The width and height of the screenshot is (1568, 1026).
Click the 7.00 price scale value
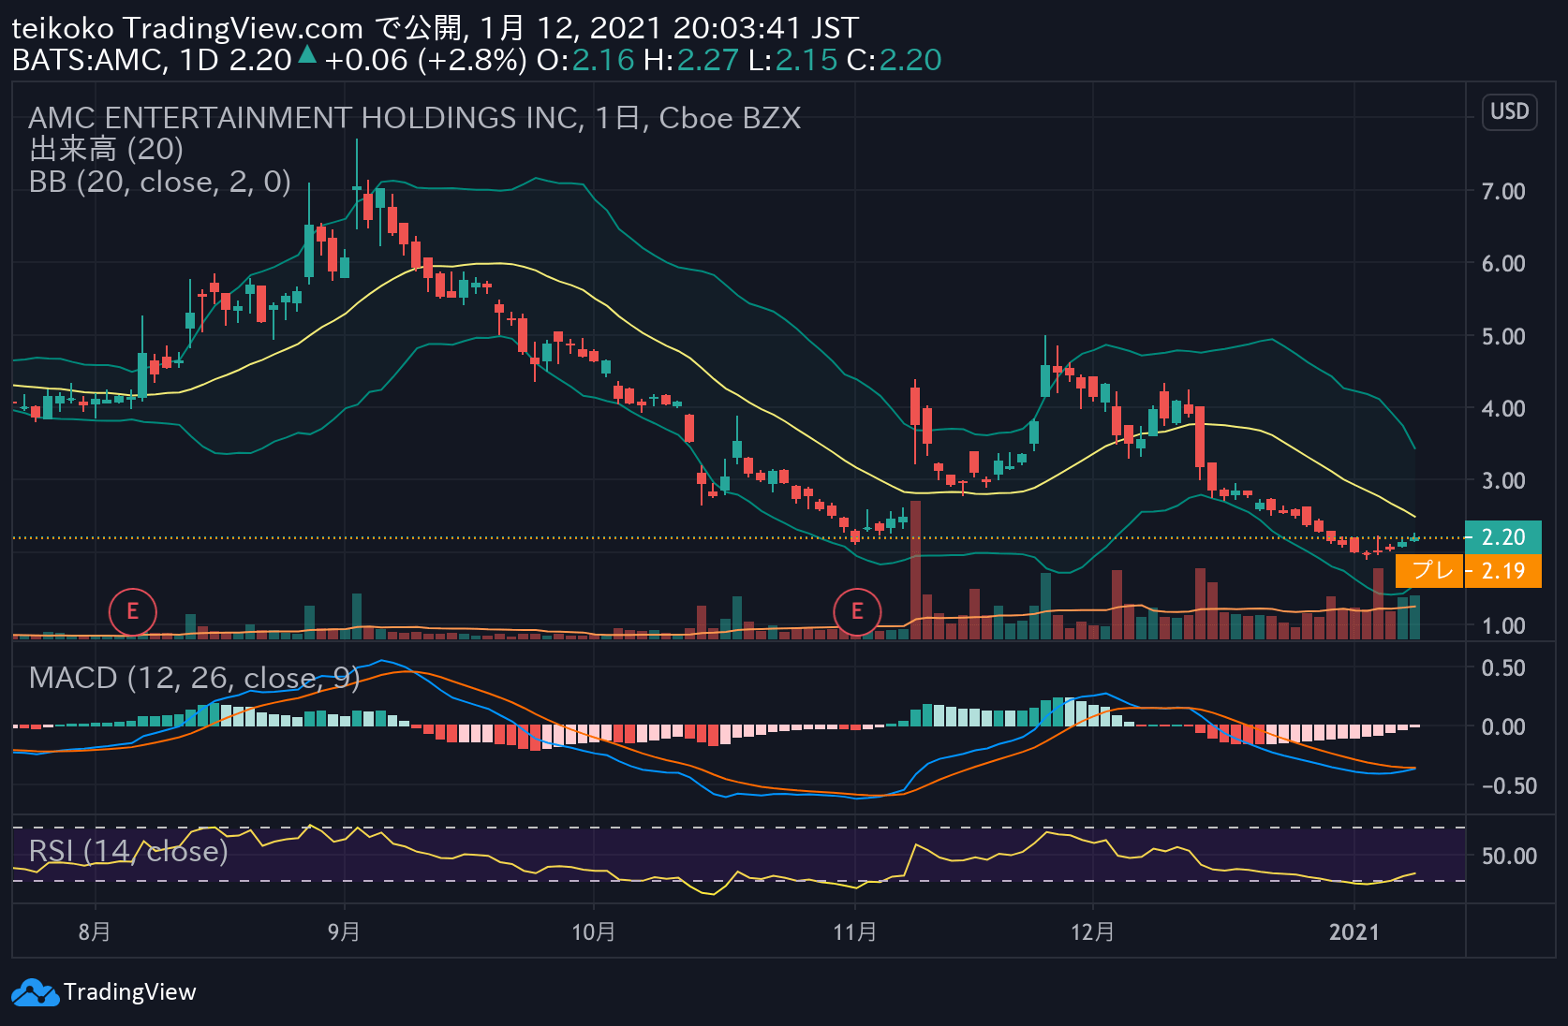click(x=1503, y=191)
